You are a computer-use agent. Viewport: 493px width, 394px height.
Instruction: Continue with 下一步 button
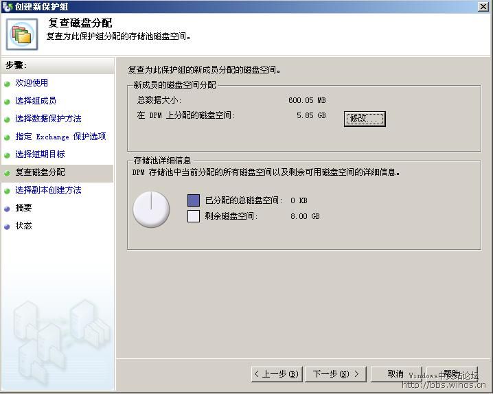coord(336,374)
